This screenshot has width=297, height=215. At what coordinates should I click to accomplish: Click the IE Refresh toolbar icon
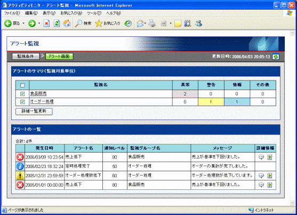point(57,23)
